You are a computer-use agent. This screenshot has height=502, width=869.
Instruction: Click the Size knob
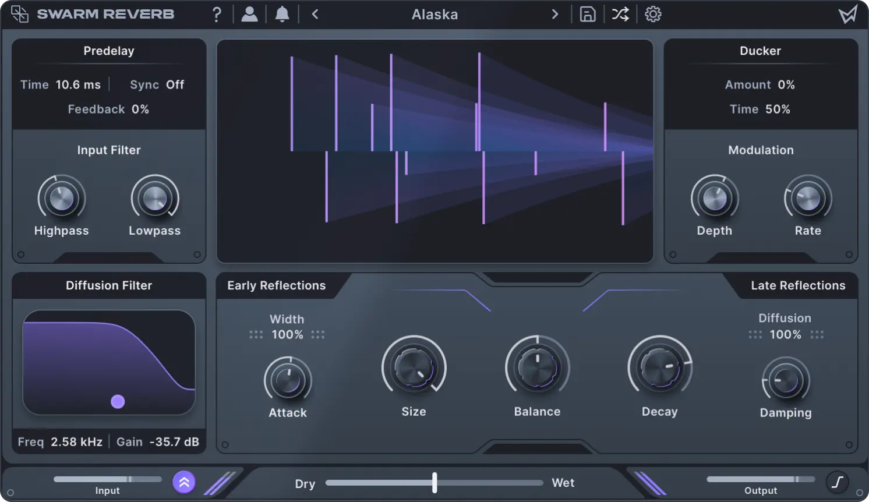click(x=414, y=368)
